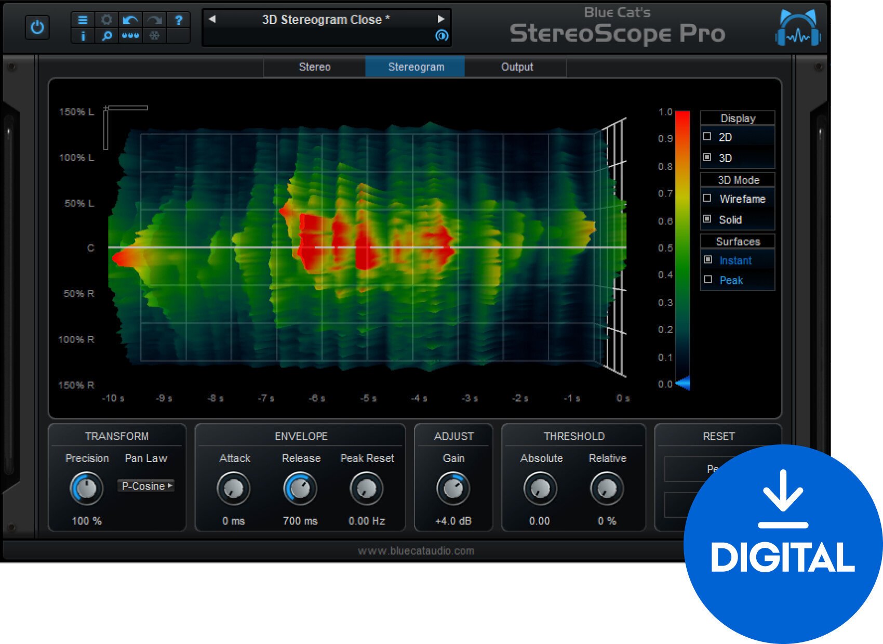Enable the Peak surface checkbox
Screen dimensions: 883x644
[x=707, y=280]
